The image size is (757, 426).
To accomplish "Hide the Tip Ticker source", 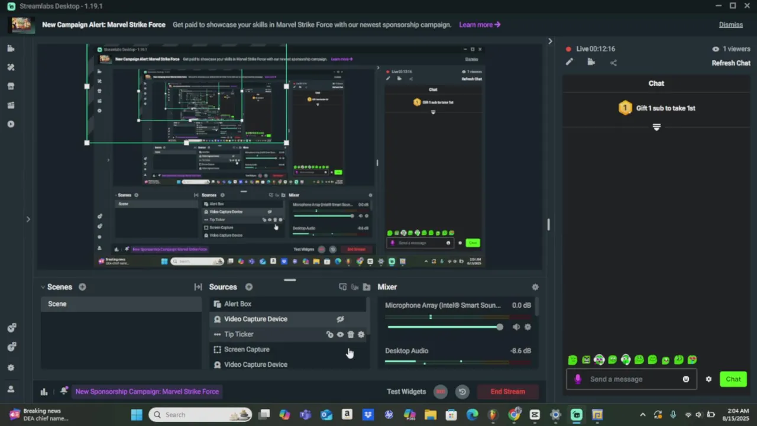I will click(340, 334).
